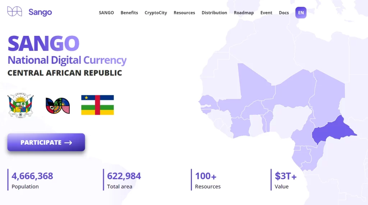Screen dimensions: 368x205
Task: View the Roadmap page
Action: 244,13
